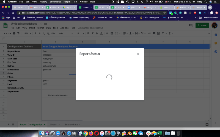Image resolution: width=220 pixels, height=137 pixels.
Task: Close the Report Status dialog
Action: [x=138, y=54]
